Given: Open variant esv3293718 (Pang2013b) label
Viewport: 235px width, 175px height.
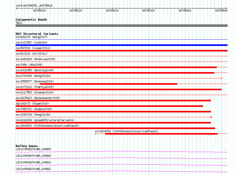Looking at the screenshot, I should click(33, 115).
